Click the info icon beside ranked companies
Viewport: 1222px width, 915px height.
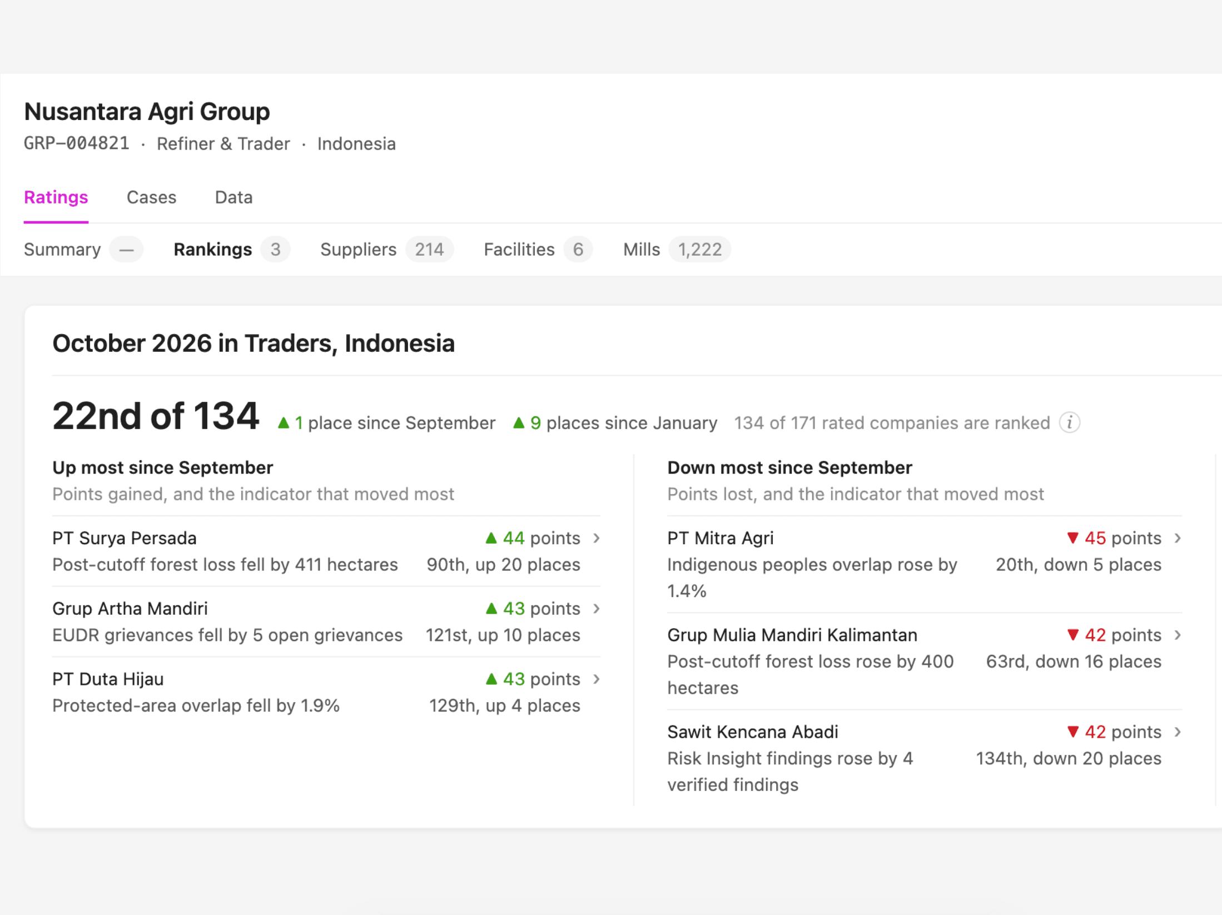tap(1069, 422)
